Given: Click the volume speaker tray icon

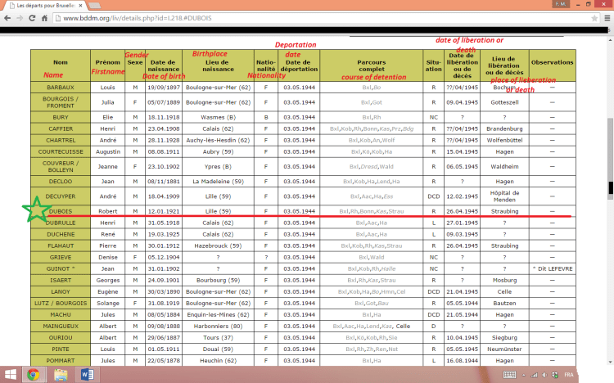Looking at the screenshot, I should (x=544, y=375).
